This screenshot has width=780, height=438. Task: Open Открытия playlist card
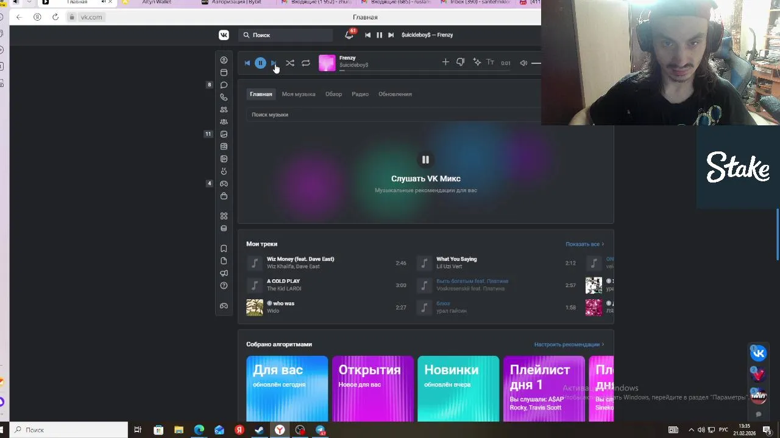tap(372, 388)
